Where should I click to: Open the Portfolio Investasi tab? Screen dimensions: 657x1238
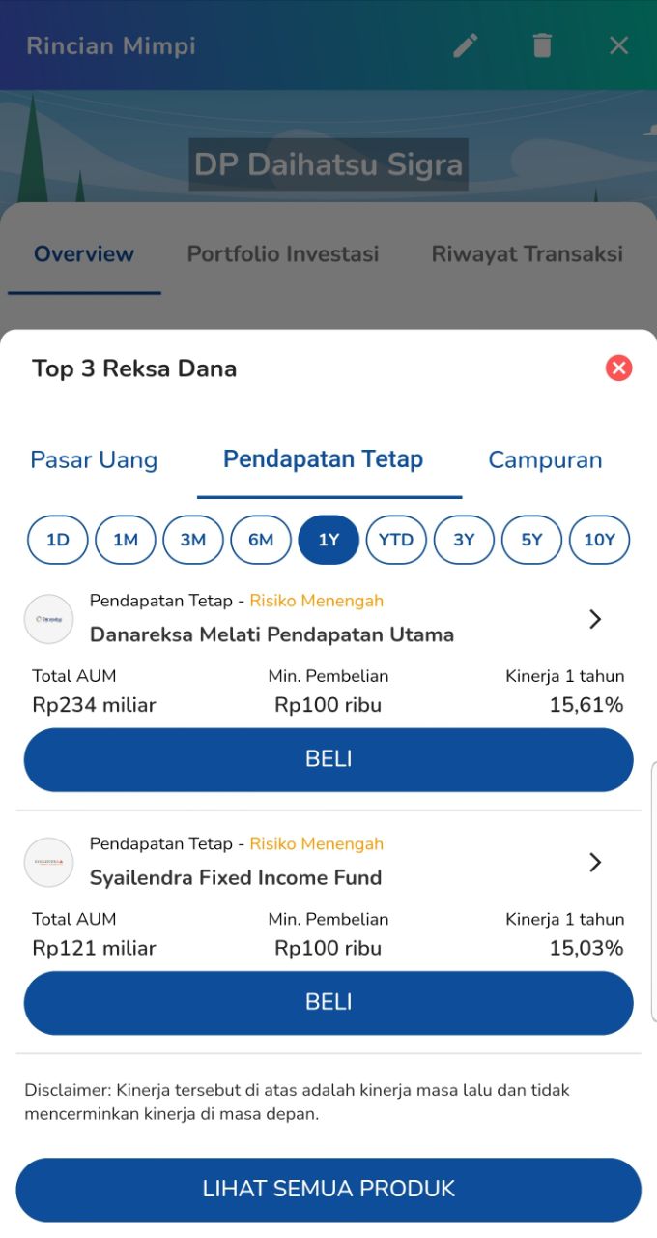pos(283,254)
